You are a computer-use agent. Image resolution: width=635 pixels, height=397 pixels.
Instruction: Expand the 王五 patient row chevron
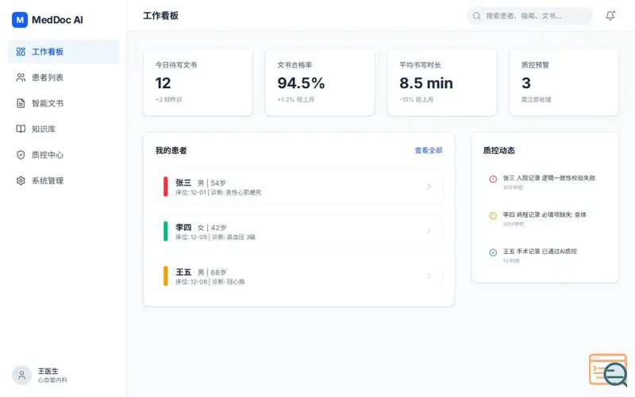pyautogui.click(x=429, y=276)
